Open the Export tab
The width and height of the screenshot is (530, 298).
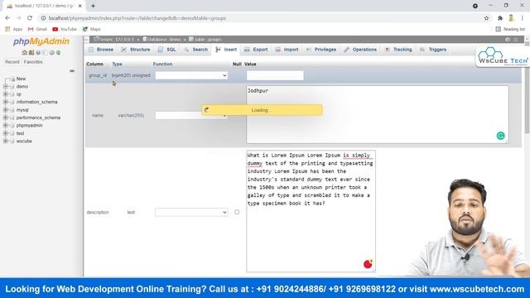click(256, 50)
